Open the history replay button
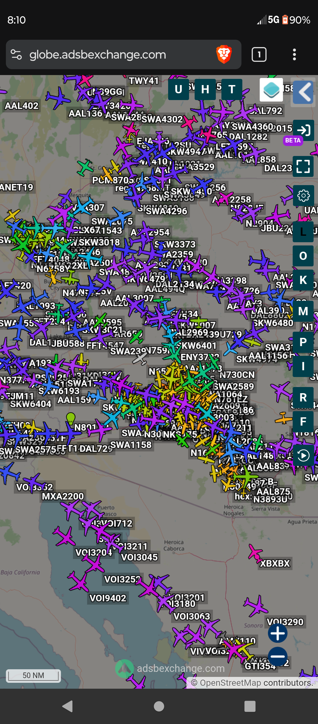Screen dimensions: 318x724 point(303,455)
